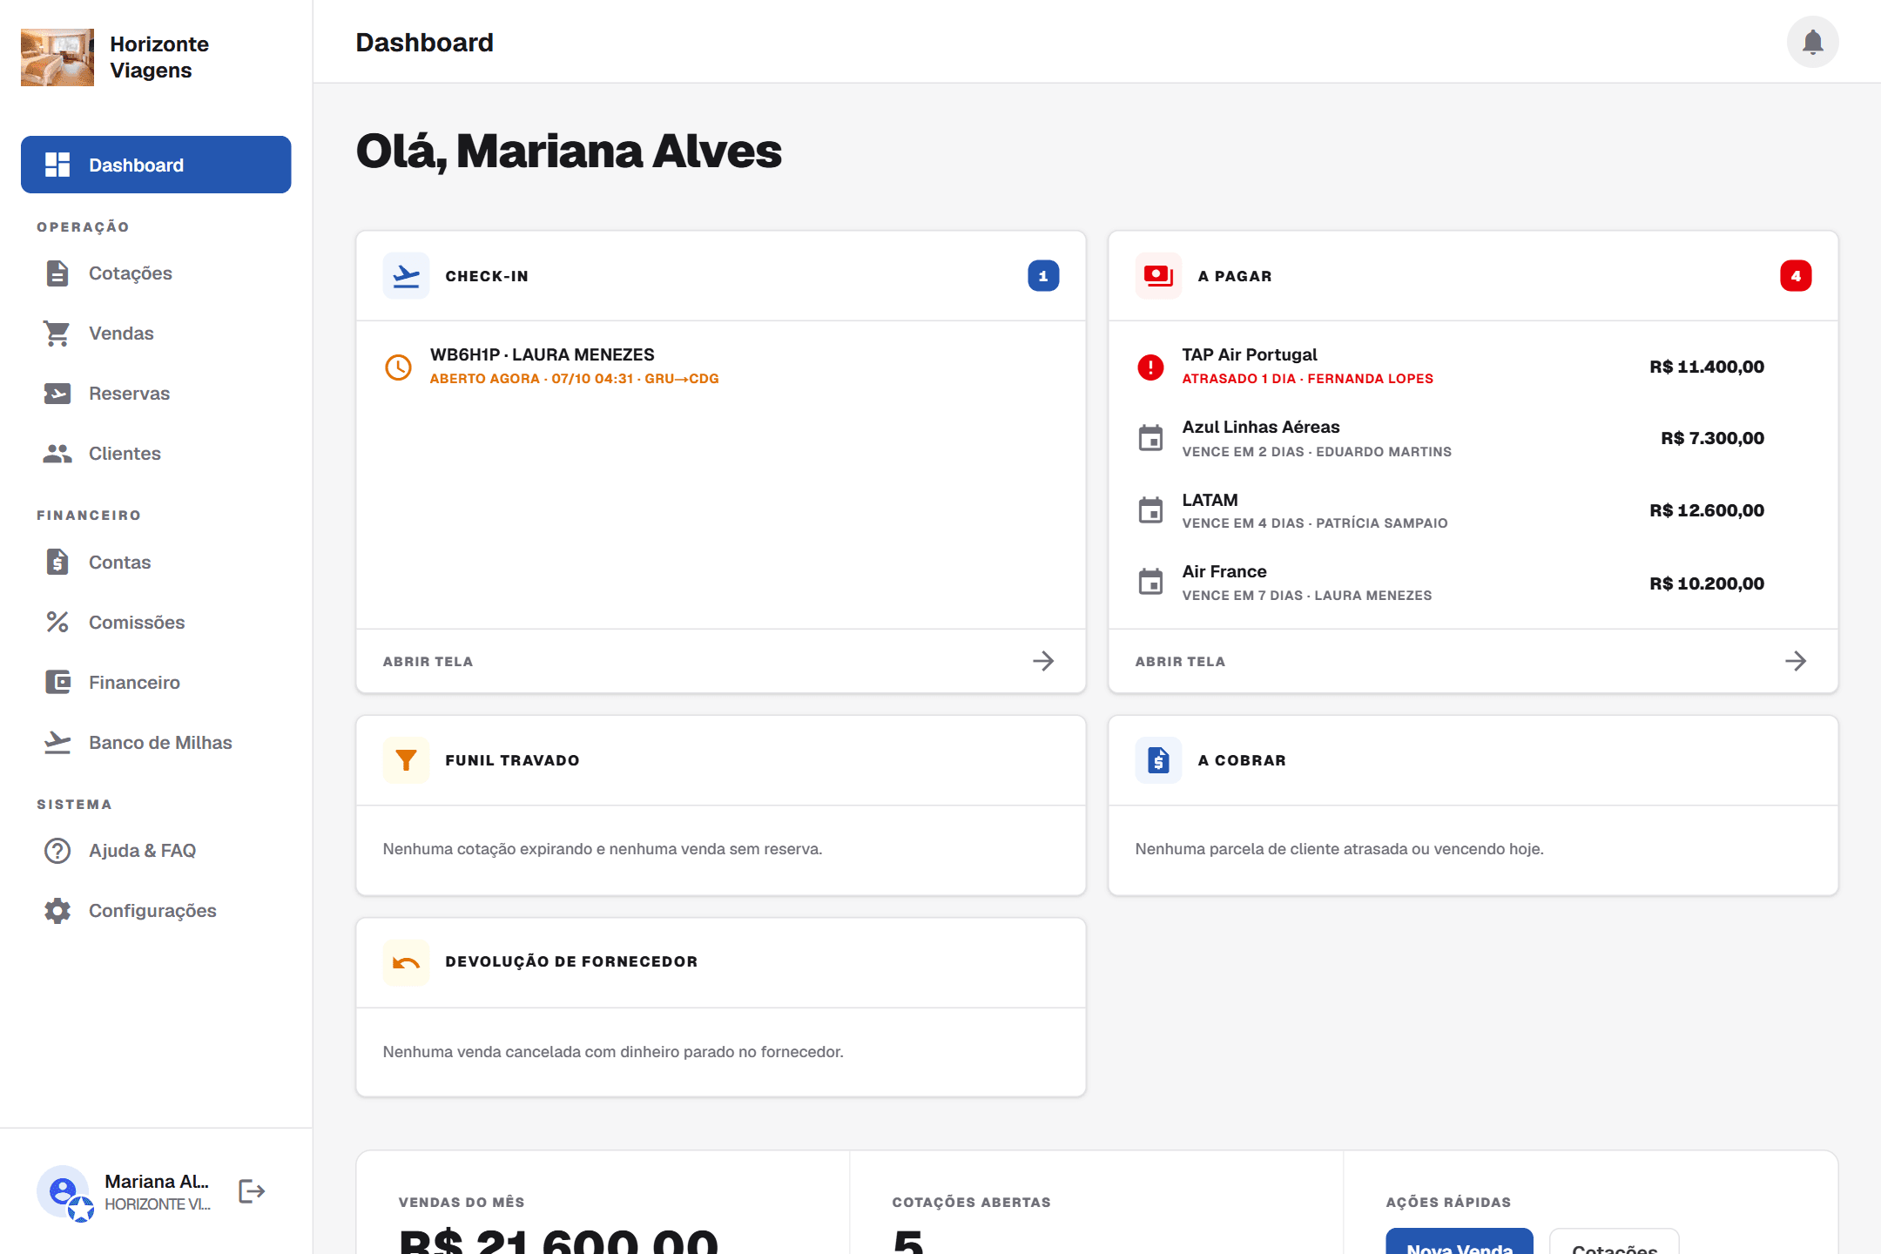Click the Comissões percent icon
The height and width of the screenshot is (1254, 1881).
tap(57, 622)
